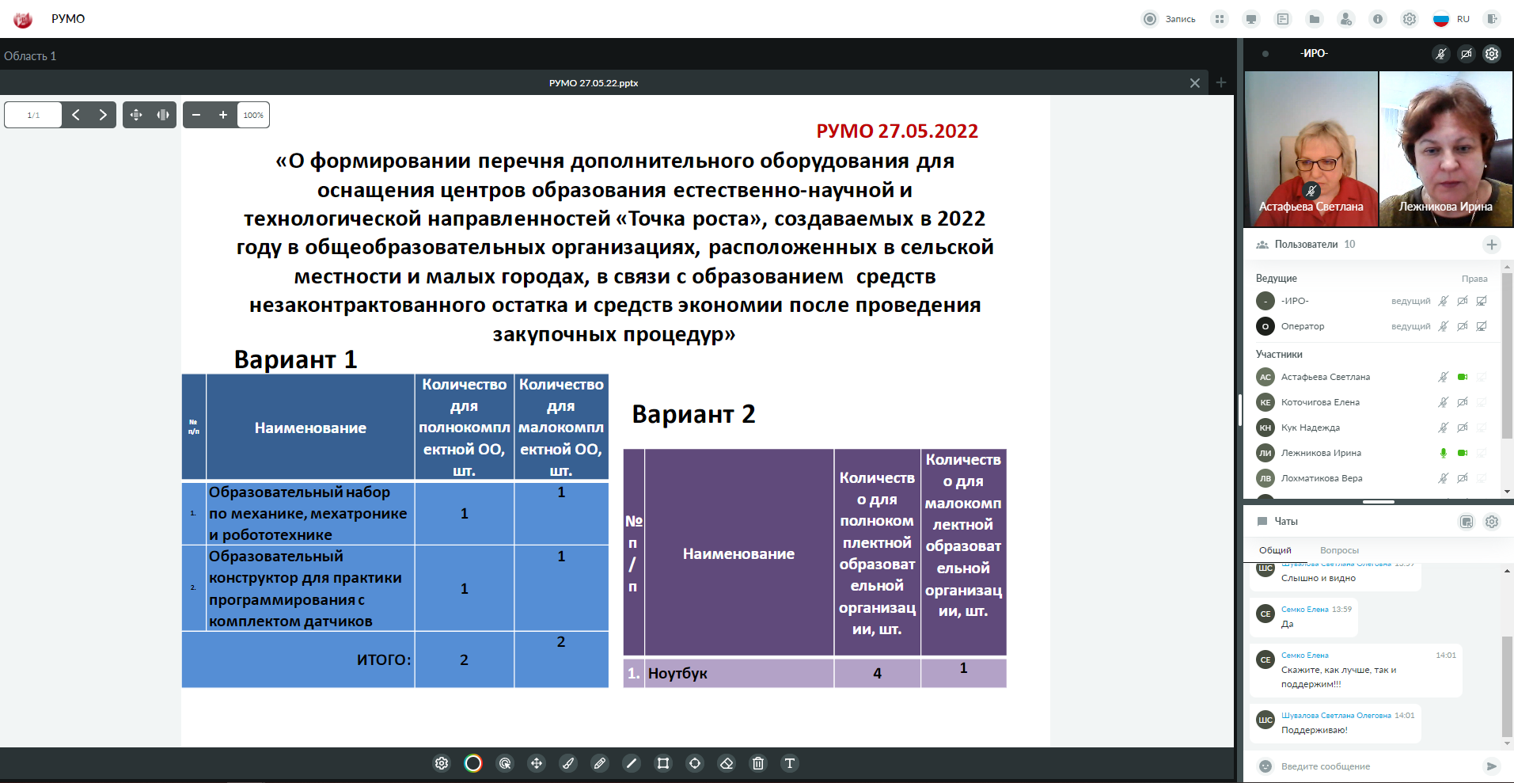
Task: Toggle camera for Астафьева Светлана
Action: 1463,377
